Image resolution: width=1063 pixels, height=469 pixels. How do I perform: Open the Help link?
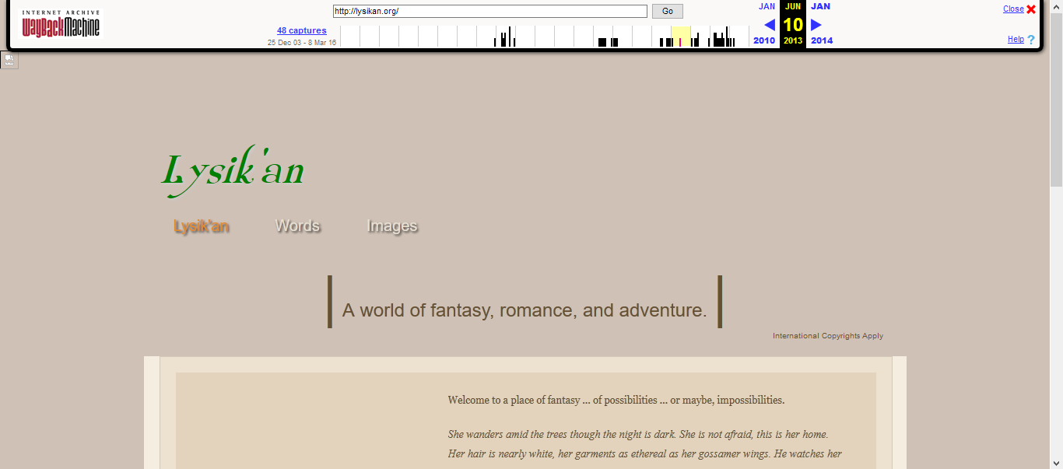(x=1016, y=40)
